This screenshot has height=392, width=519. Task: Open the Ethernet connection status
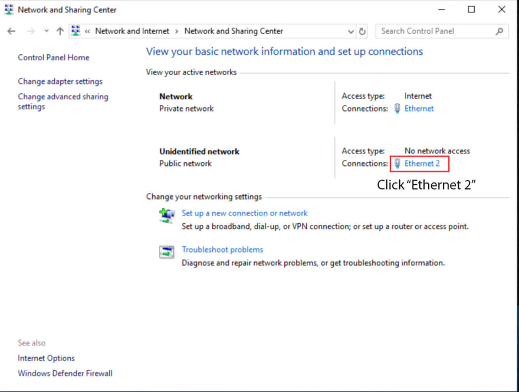(419, 109)
